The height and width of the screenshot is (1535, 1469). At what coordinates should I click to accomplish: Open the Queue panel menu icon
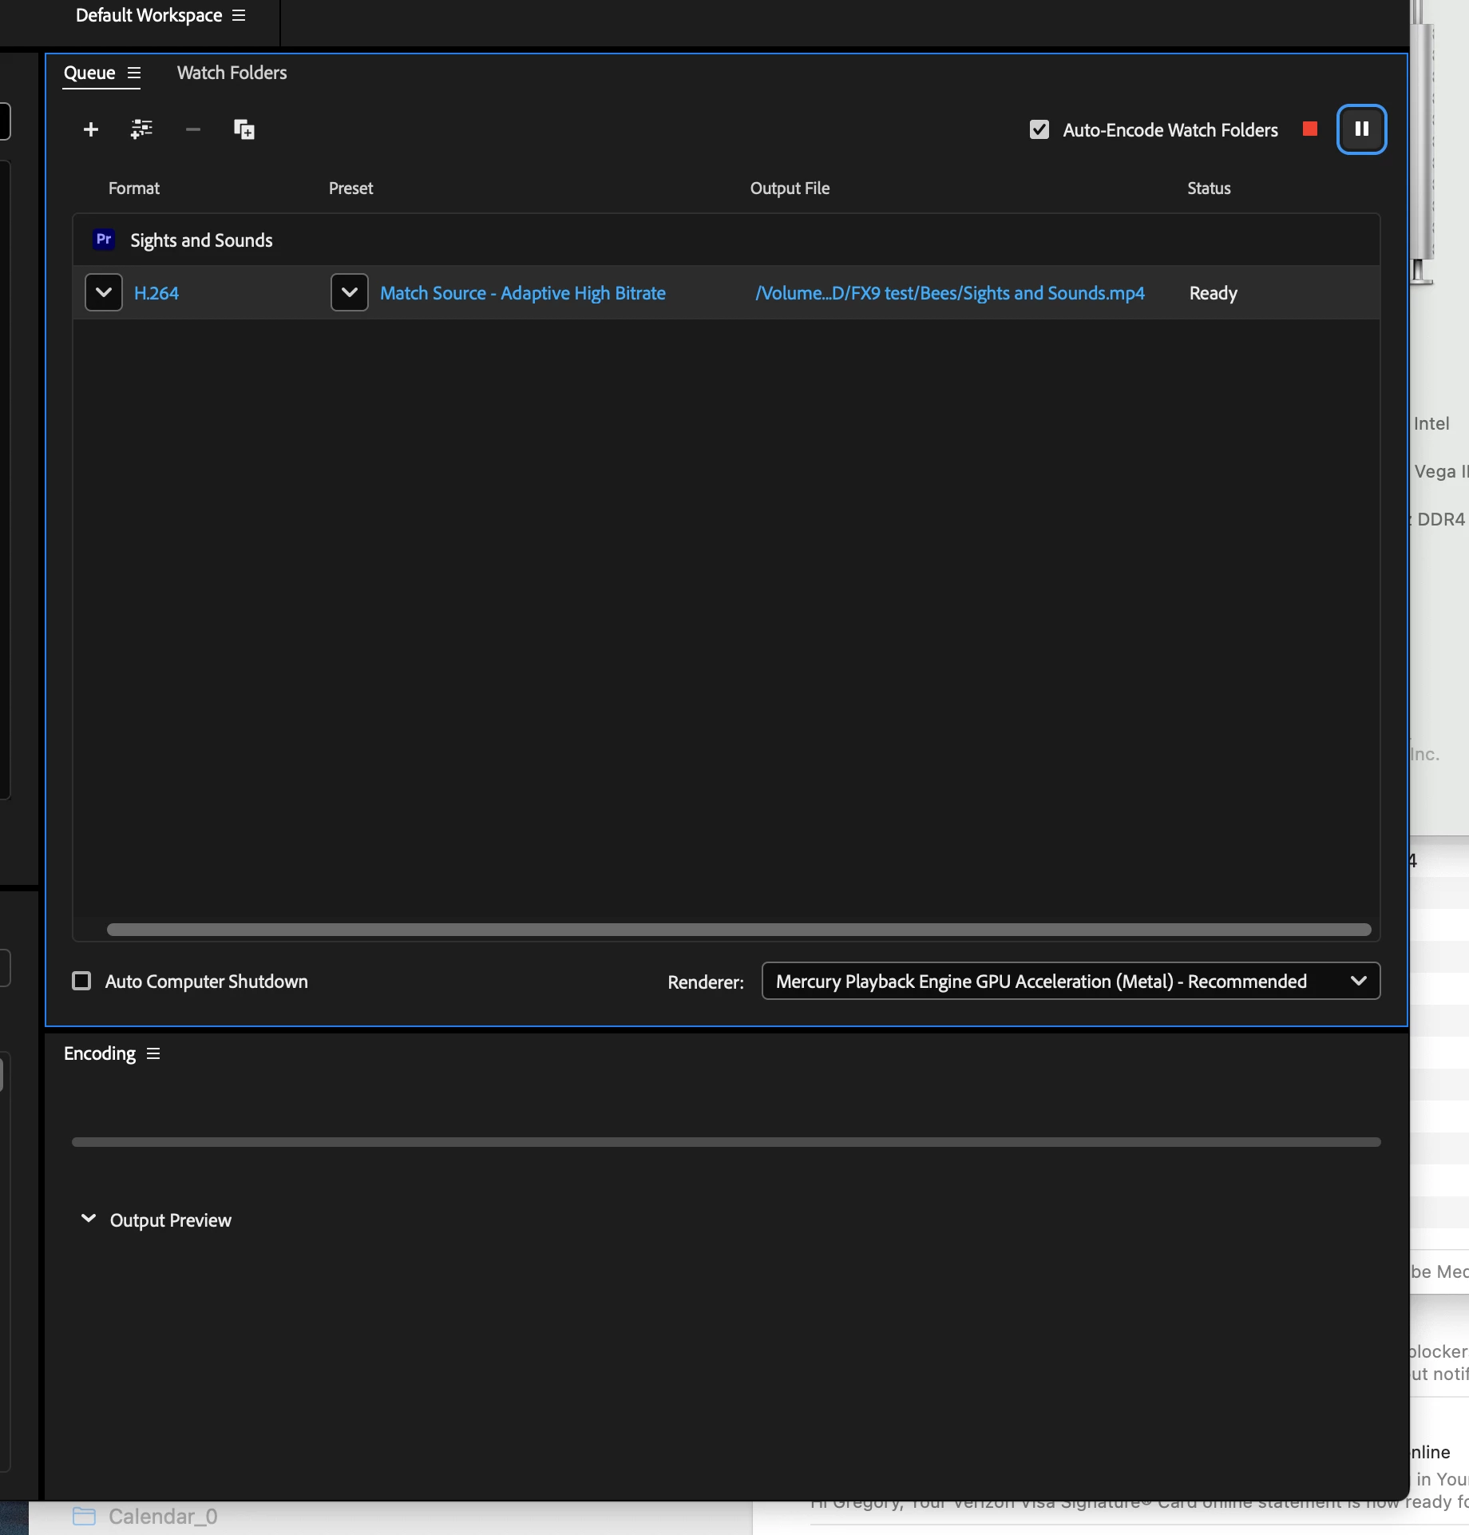click(x=134, y=73)
